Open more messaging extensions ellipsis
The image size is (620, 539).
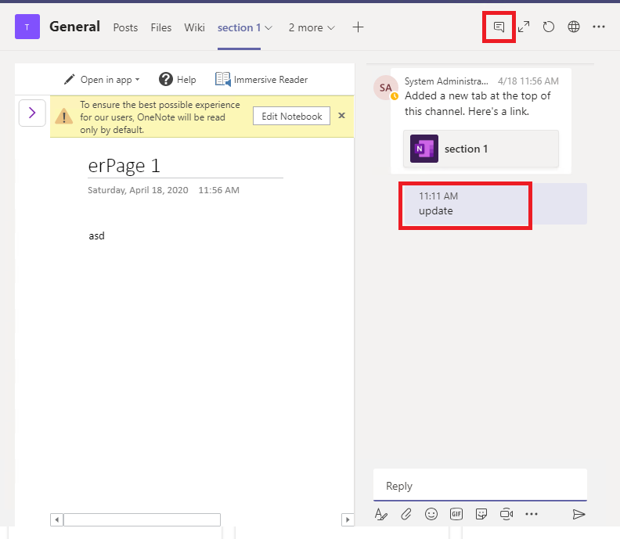532,514
